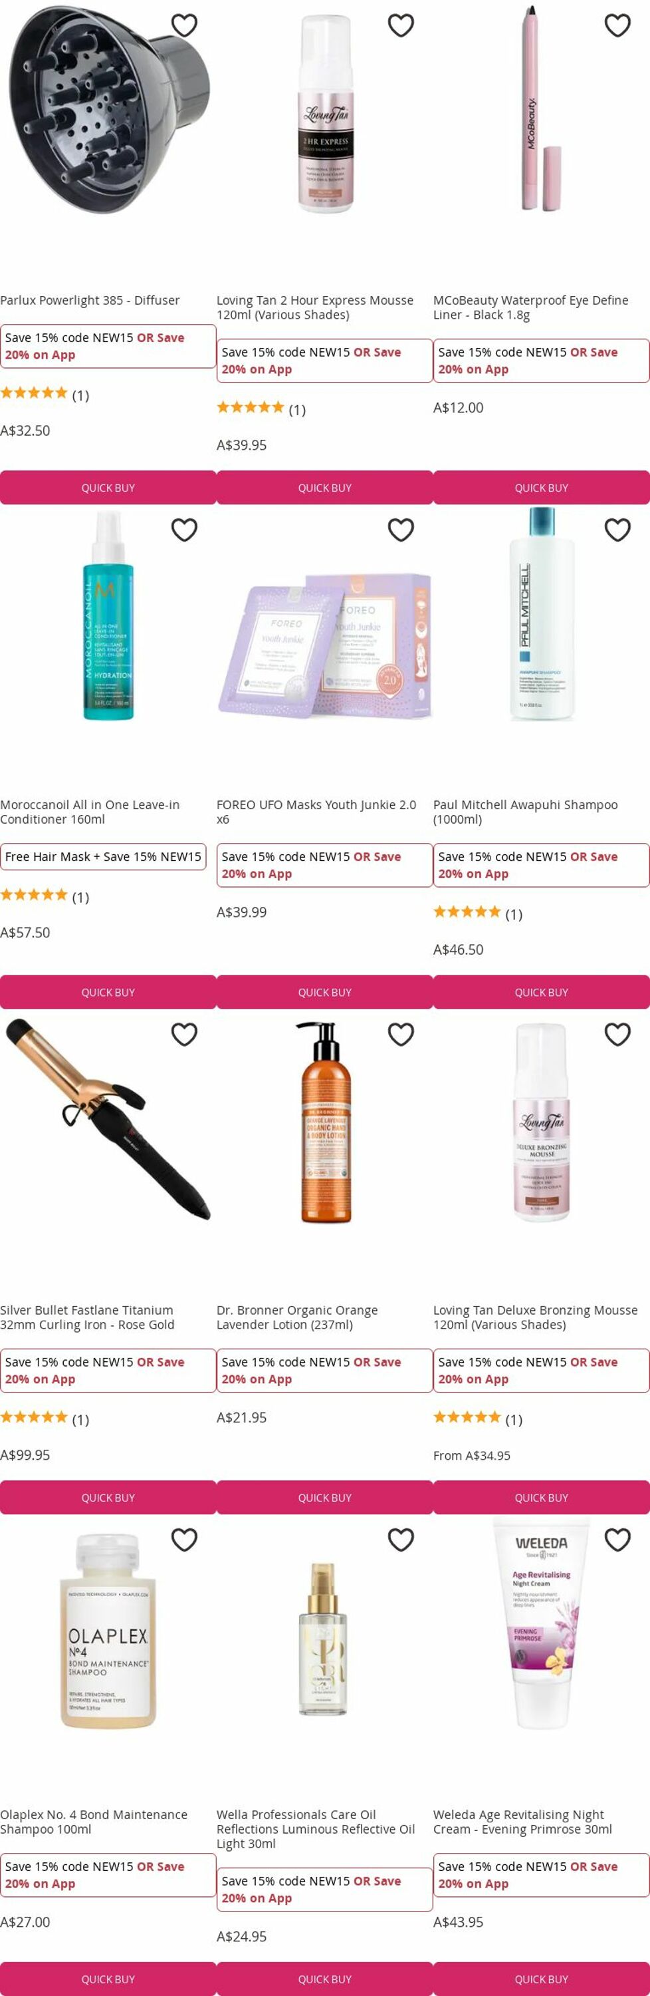Open Wella Professionals Care Oil Reflections product link
Image resolution: width=650 pixels, height=1996 pixels.
[x=316, y=1828]
